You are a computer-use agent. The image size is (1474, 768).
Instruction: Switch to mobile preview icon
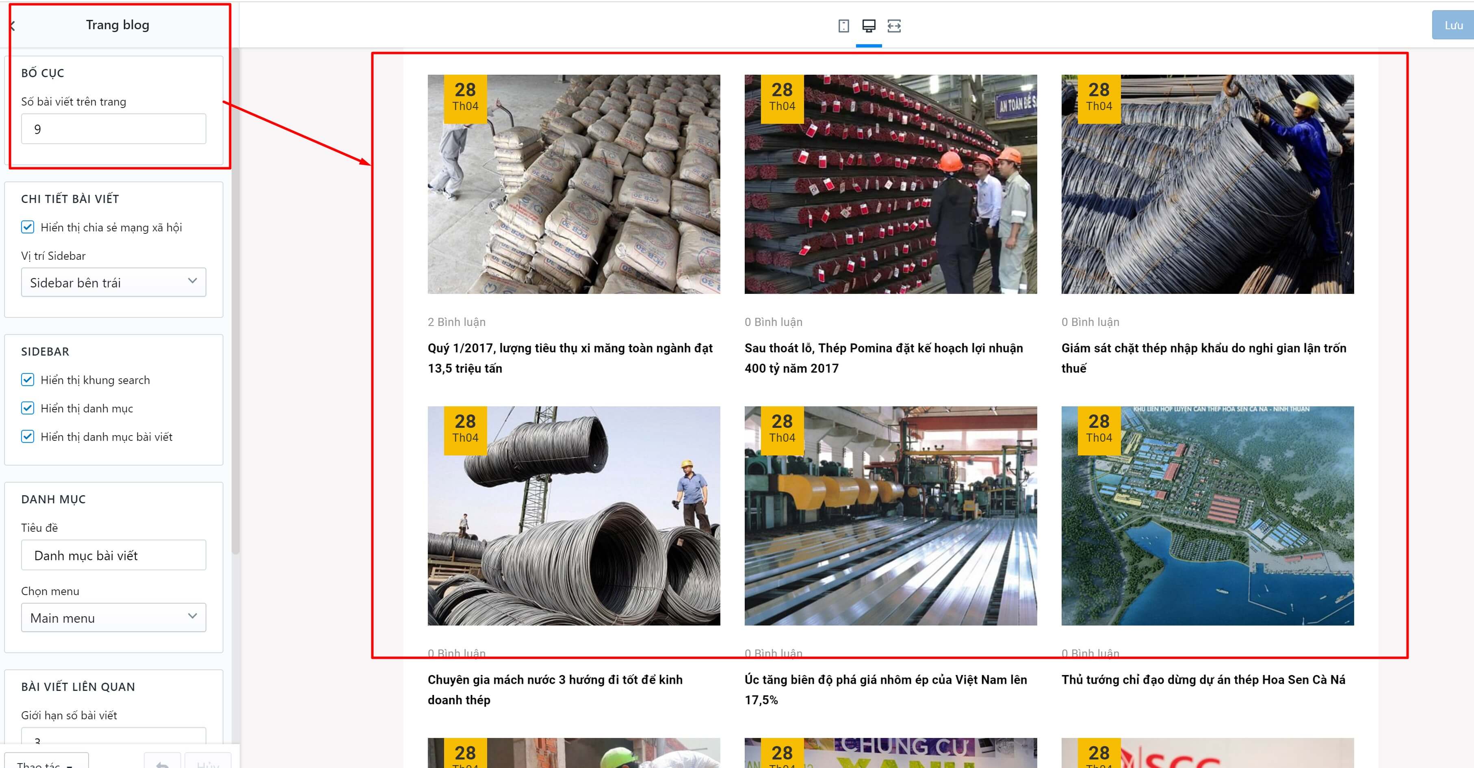843,26
